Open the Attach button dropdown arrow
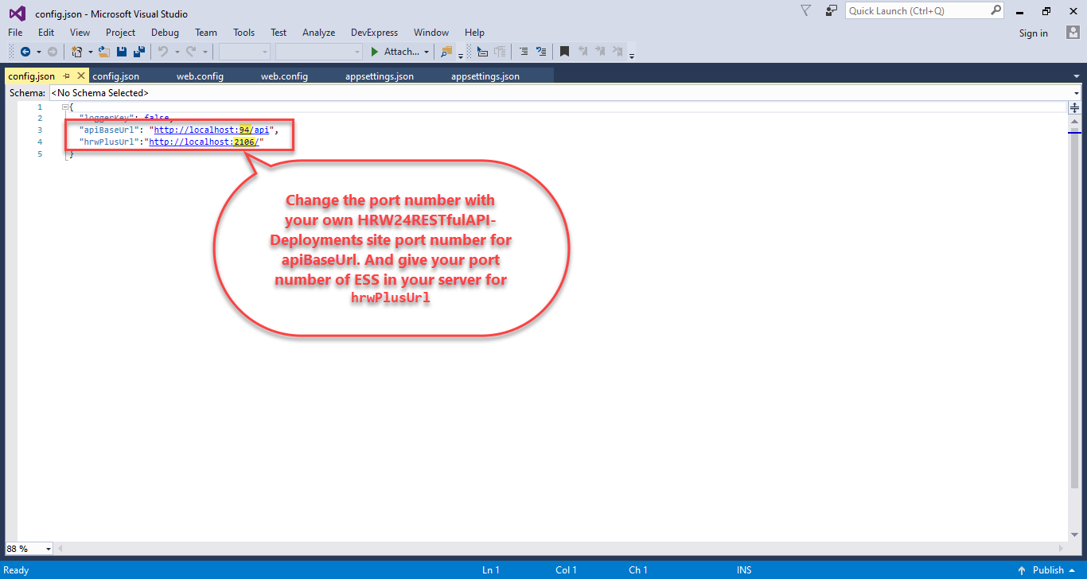 pos(427,52)
